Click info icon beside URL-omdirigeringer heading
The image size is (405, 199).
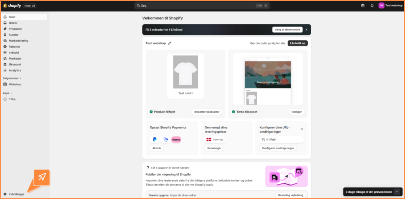click(x=302, y=129)
